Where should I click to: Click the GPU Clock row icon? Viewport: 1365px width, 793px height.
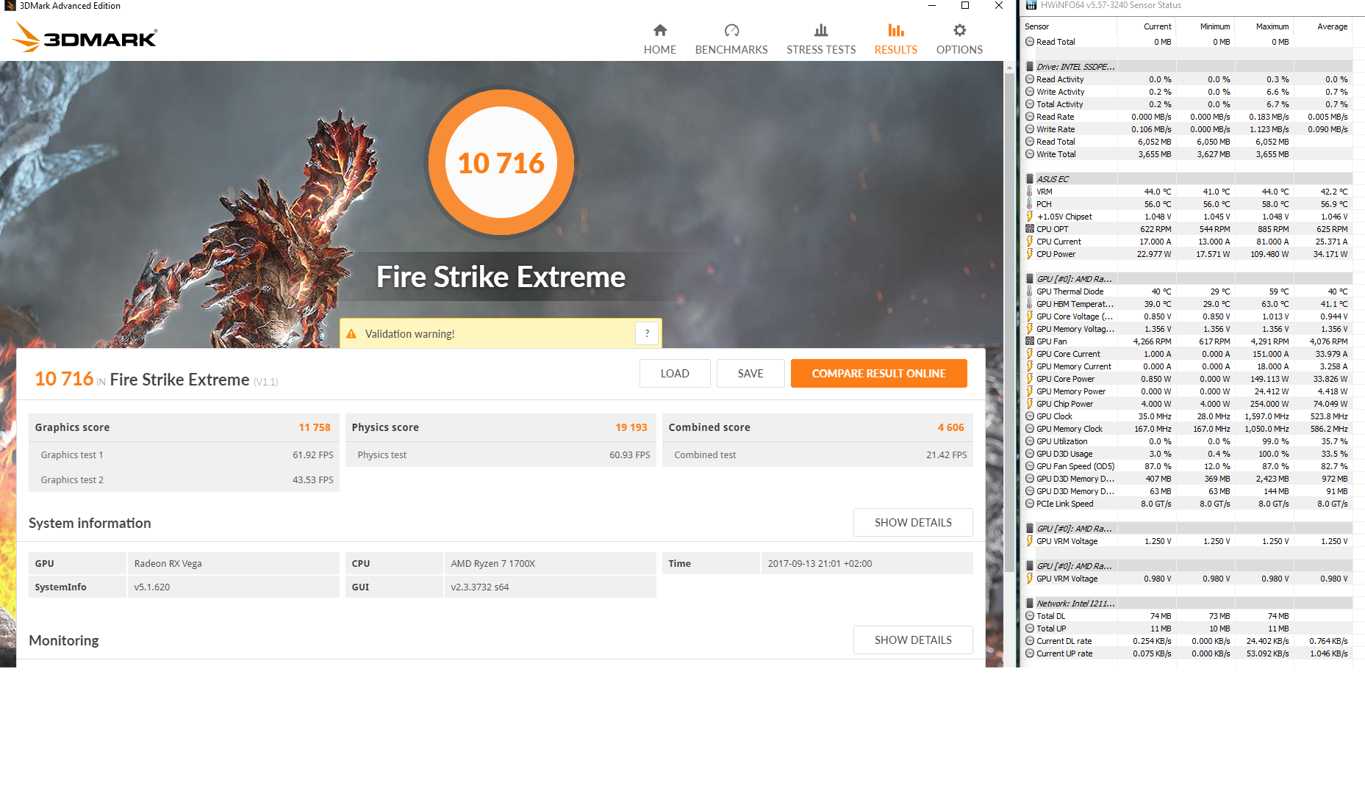[x=1030, y=416]
